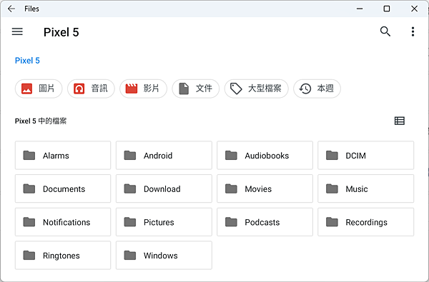
Task: Open the Download folder
Action: [x=164, y=188]
